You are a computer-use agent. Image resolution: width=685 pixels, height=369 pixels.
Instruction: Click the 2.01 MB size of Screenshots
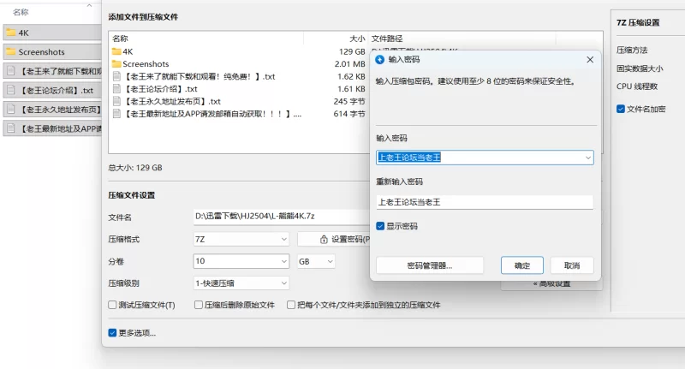(x=350, y=63)
